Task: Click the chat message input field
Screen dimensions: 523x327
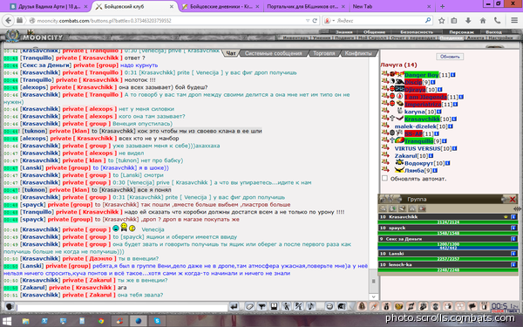Action: (x=122, y=307)
